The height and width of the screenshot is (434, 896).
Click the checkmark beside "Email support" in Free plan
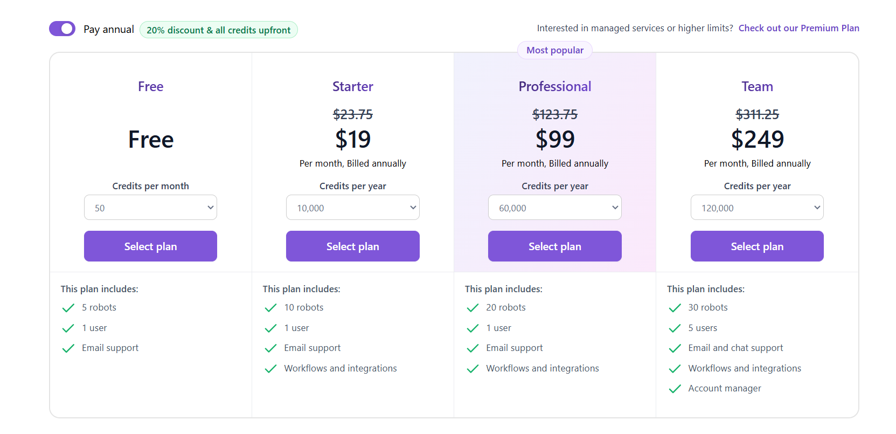(x=68, y=348)
